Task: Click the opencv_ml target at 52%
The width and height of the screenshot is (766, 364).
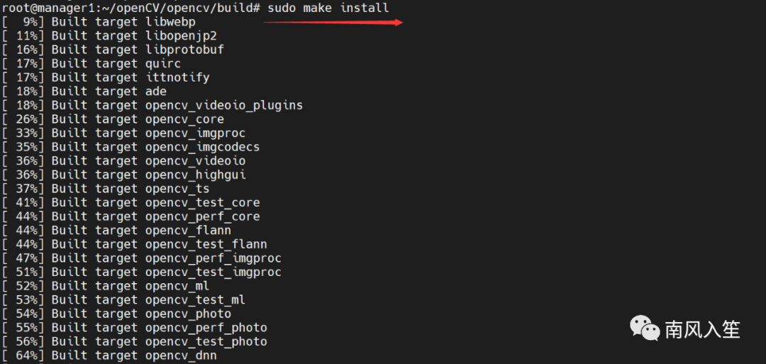Action: (x=177, y=286)
